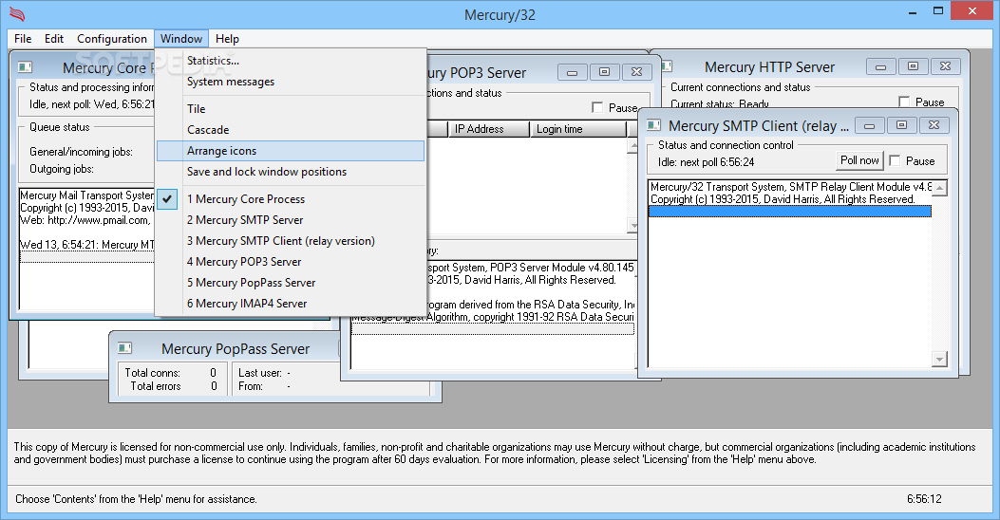The image size is (1000, 520).
Task: Click 'Mercury/32 Transport System, SMTP Relay Client' log line
Action: pyautogui.click(x=790, y=187)
